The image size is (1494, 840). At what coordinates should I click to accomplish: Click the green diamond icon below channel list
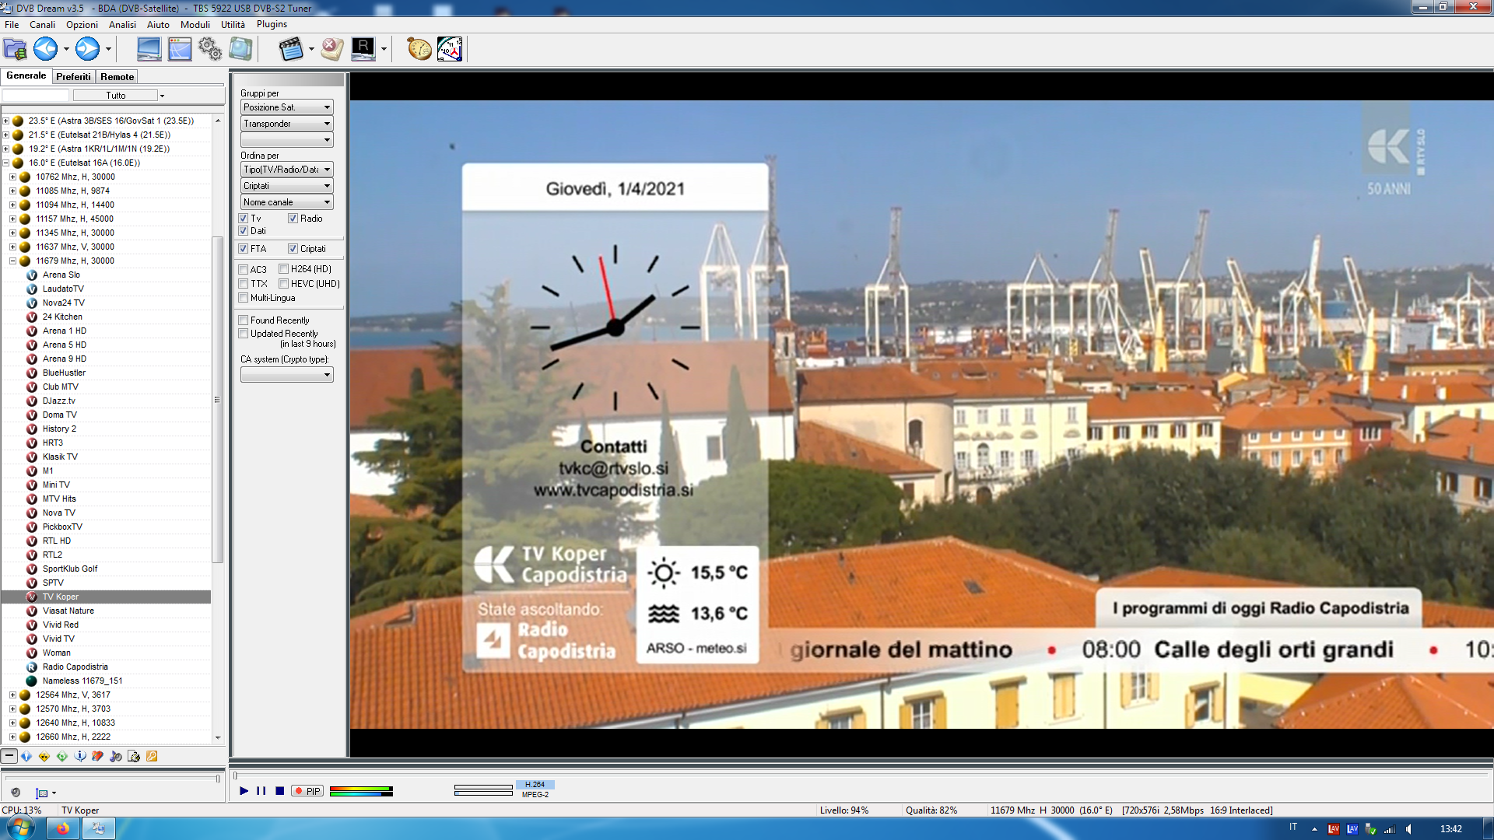[x=62, y=756]
